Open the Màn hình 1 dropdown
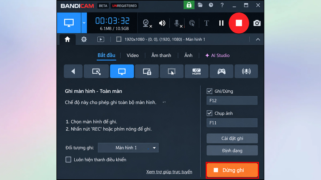 pos(128,148)
